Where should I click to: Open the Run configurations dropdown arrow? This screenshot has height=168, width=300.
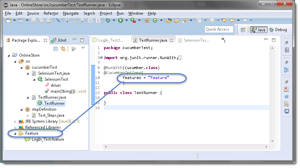click(x=126, y=20)
